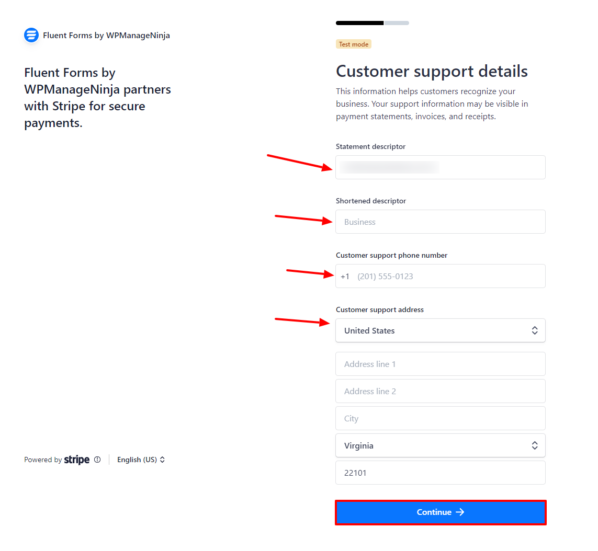Viewport: 598px width, 551px height.
Task: Open the United States country dropdown
Action: click(441, 330)
